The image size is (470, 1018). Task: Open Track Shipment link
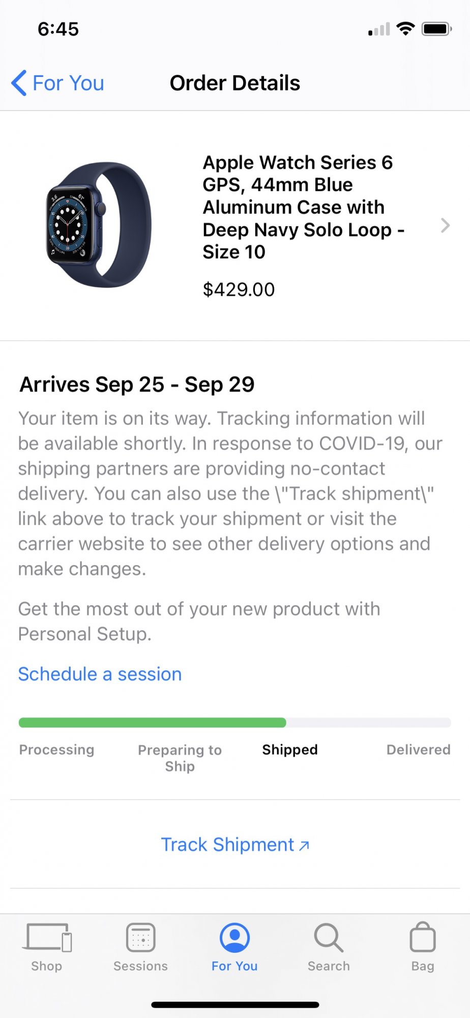coord(235,844)
